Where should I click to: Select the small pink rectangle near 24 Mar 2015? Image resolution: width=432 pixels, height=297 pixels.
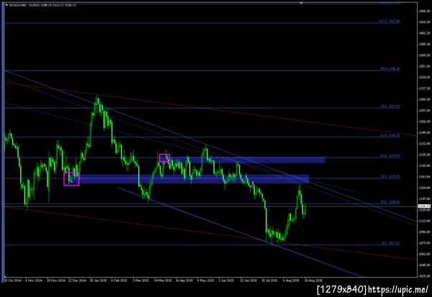(164, 158)
